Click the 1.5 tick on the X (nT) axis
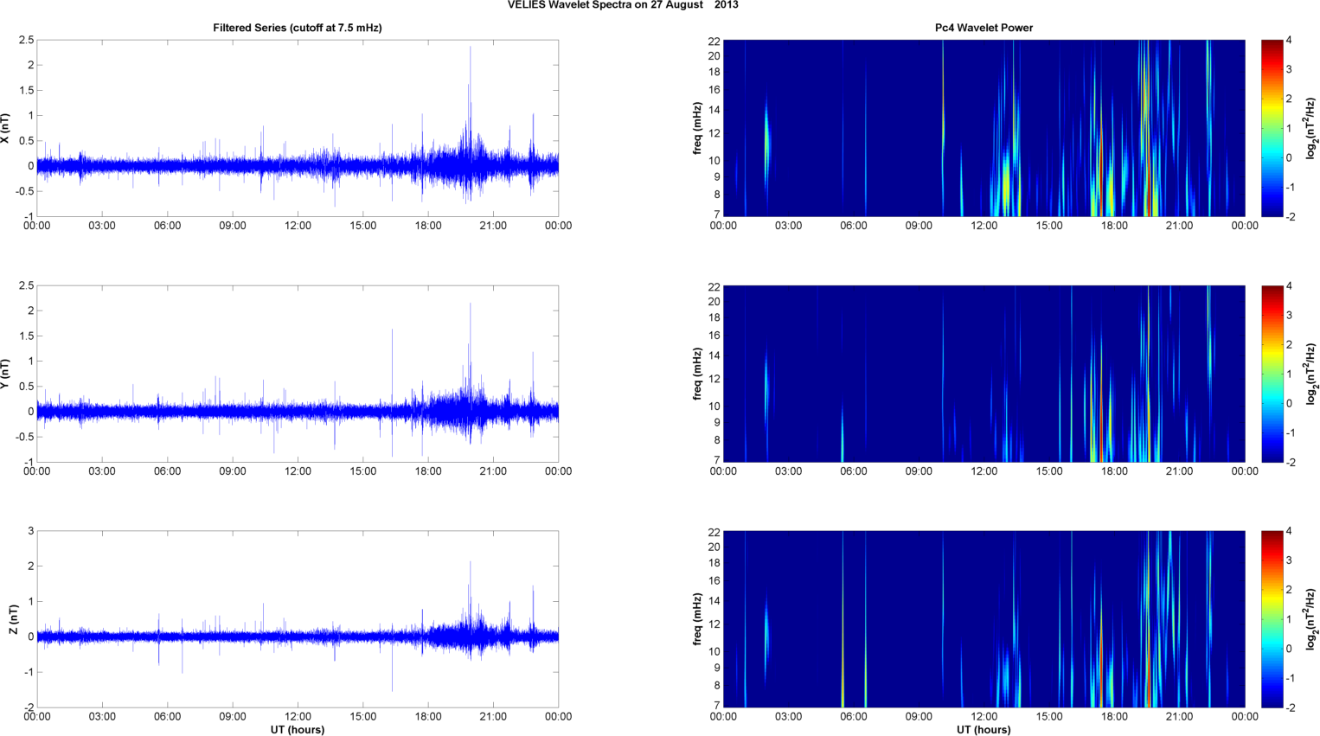This screenshot has height=736, width=1320. pyautogui.click(x=26, y=91)
